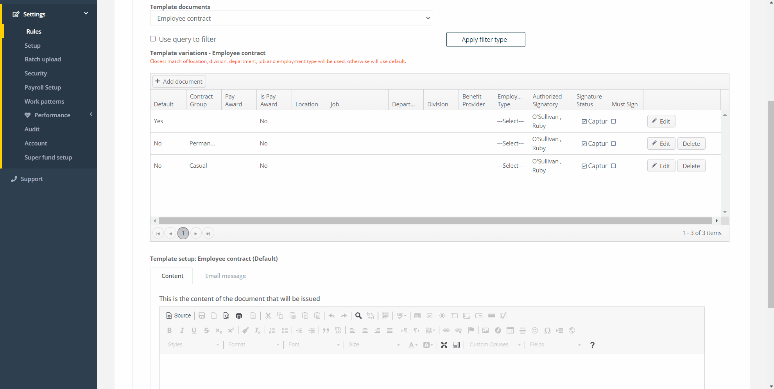Maximize the content editor
The width and height of the screenshot is (774, 389).
444,344
